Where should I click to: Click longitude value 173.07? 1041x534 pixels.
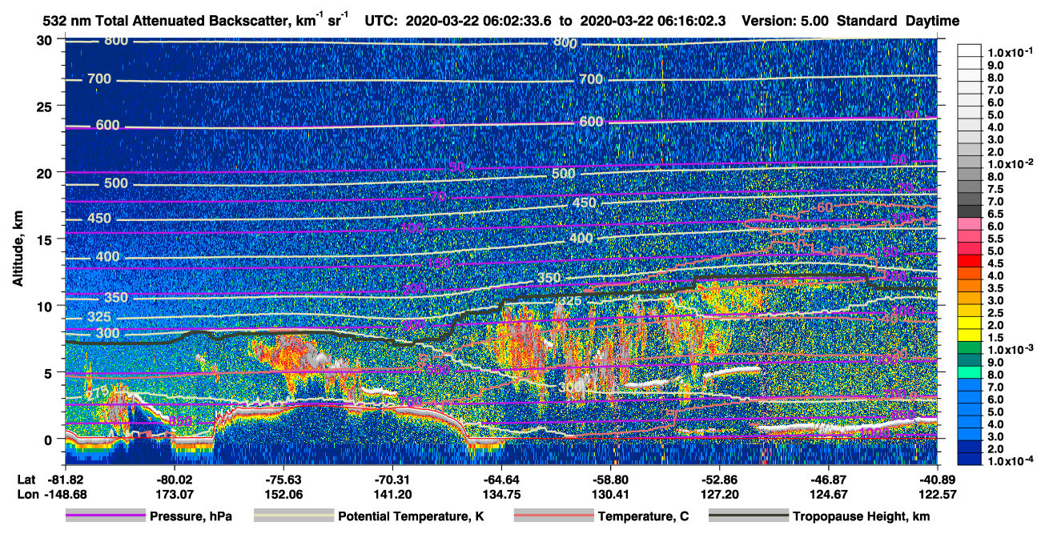click(174, 493)
